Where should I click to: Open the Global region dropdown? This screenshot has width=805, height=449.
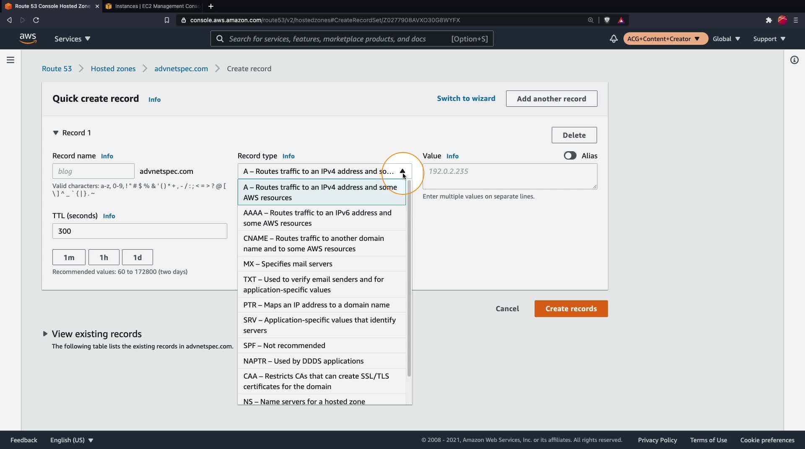coord(726,39)
